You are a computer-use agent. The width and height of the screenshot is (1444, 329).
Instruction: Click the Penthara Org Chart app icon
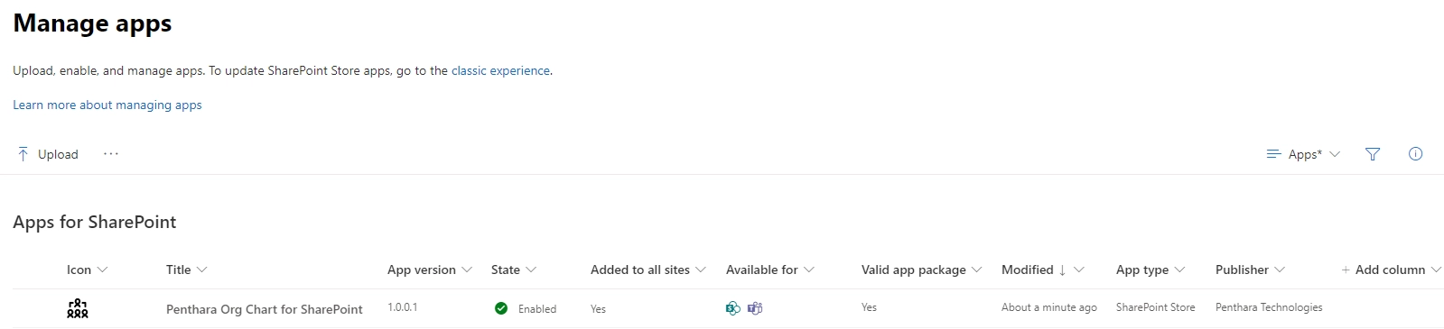point(78,308)
